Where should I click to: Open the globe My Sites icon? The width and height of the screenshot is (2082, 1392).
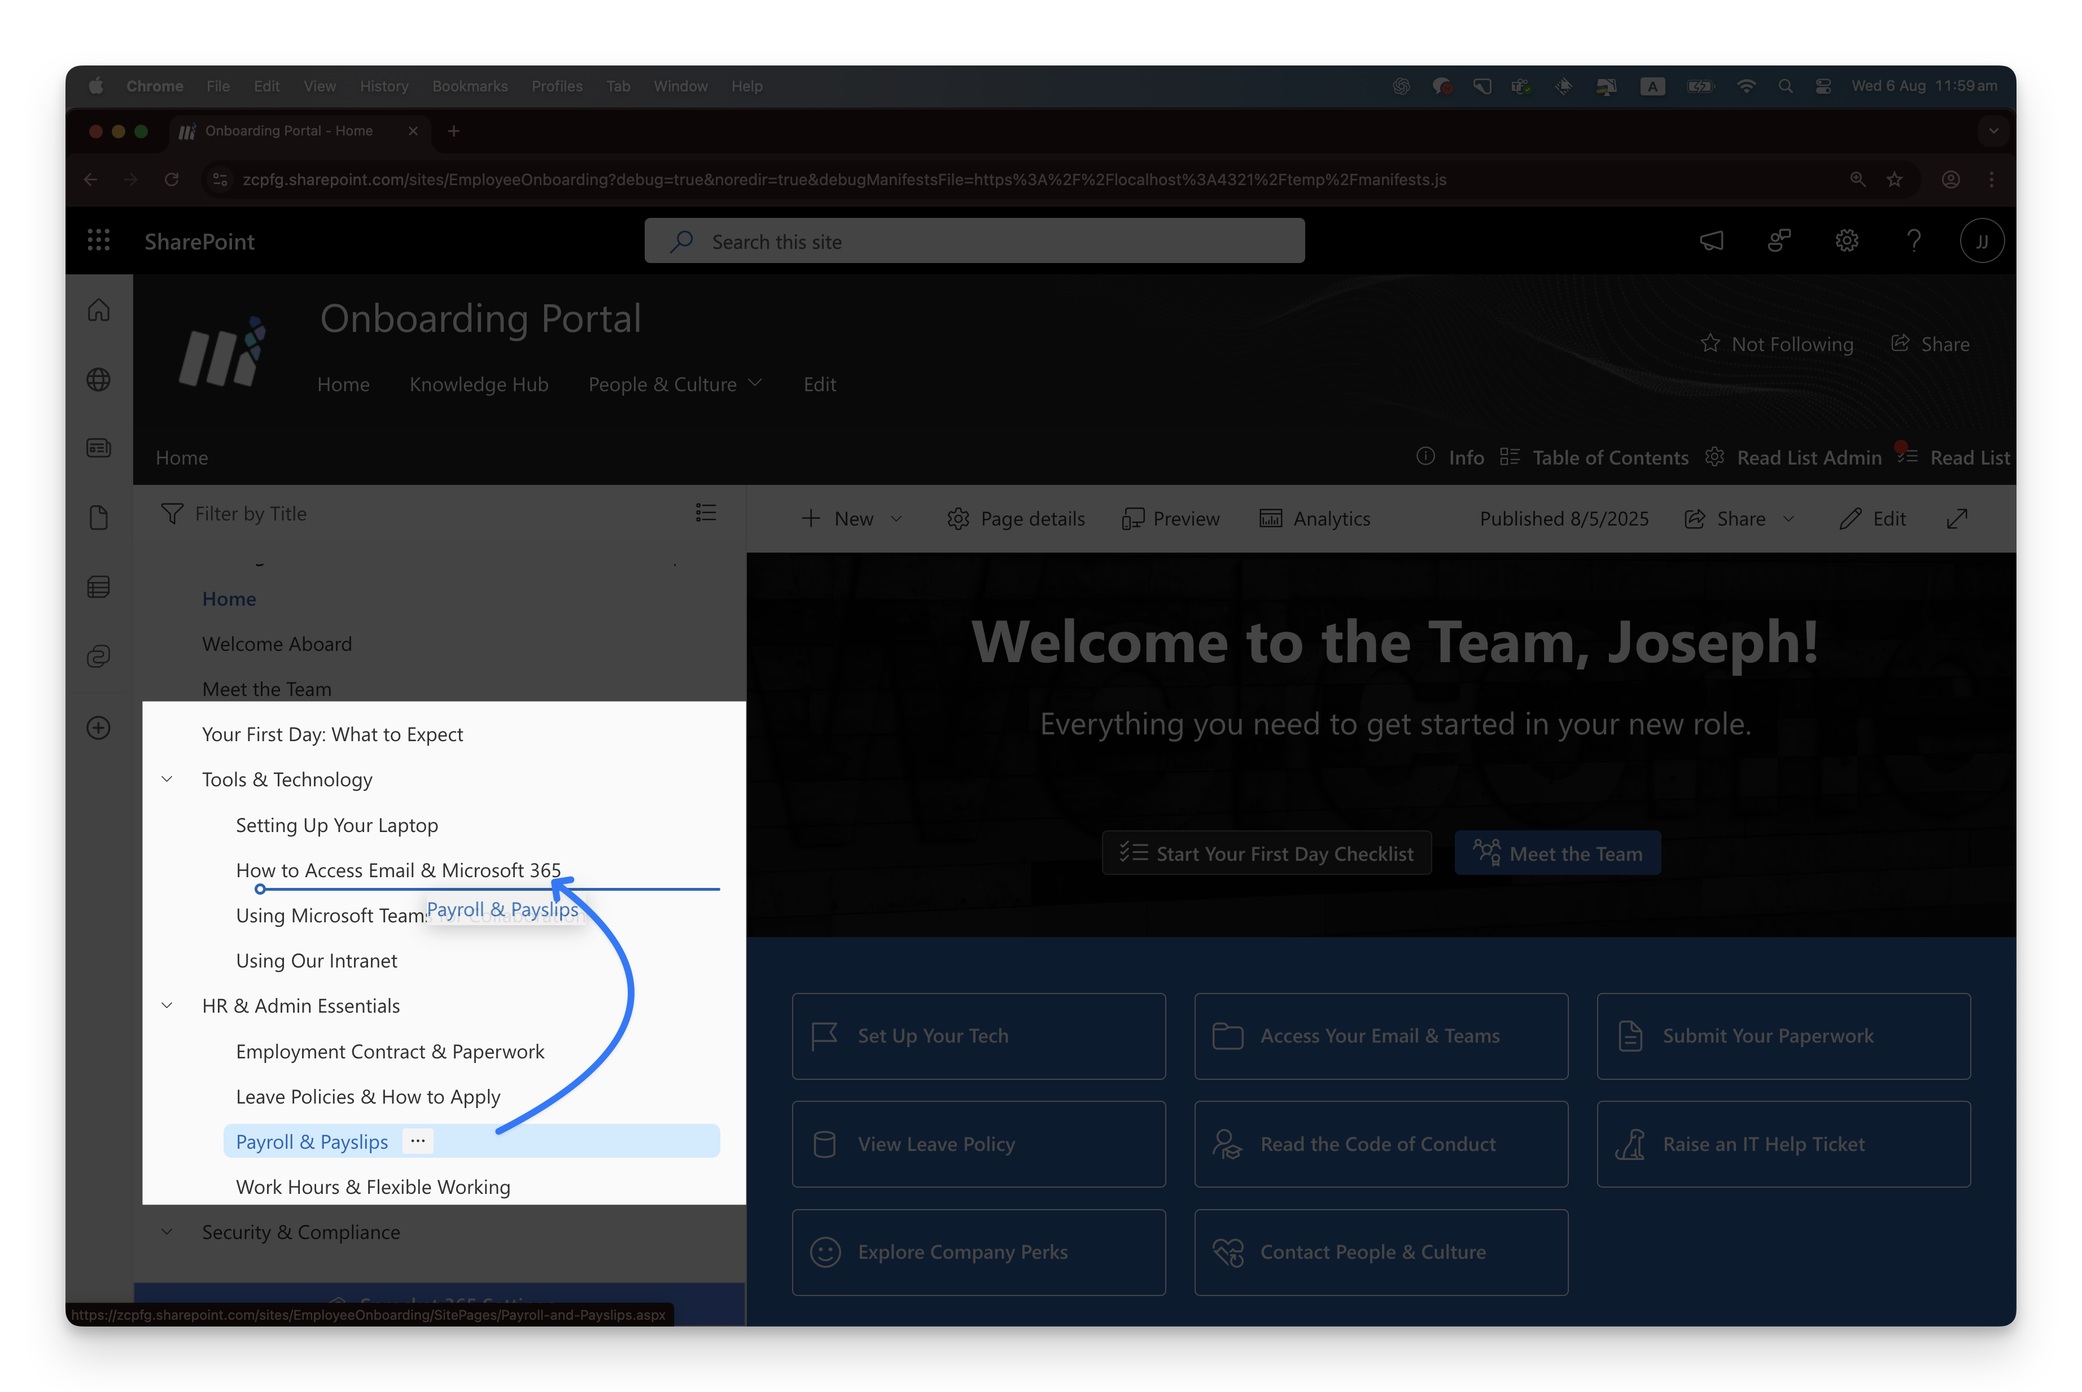pos(99,380)
